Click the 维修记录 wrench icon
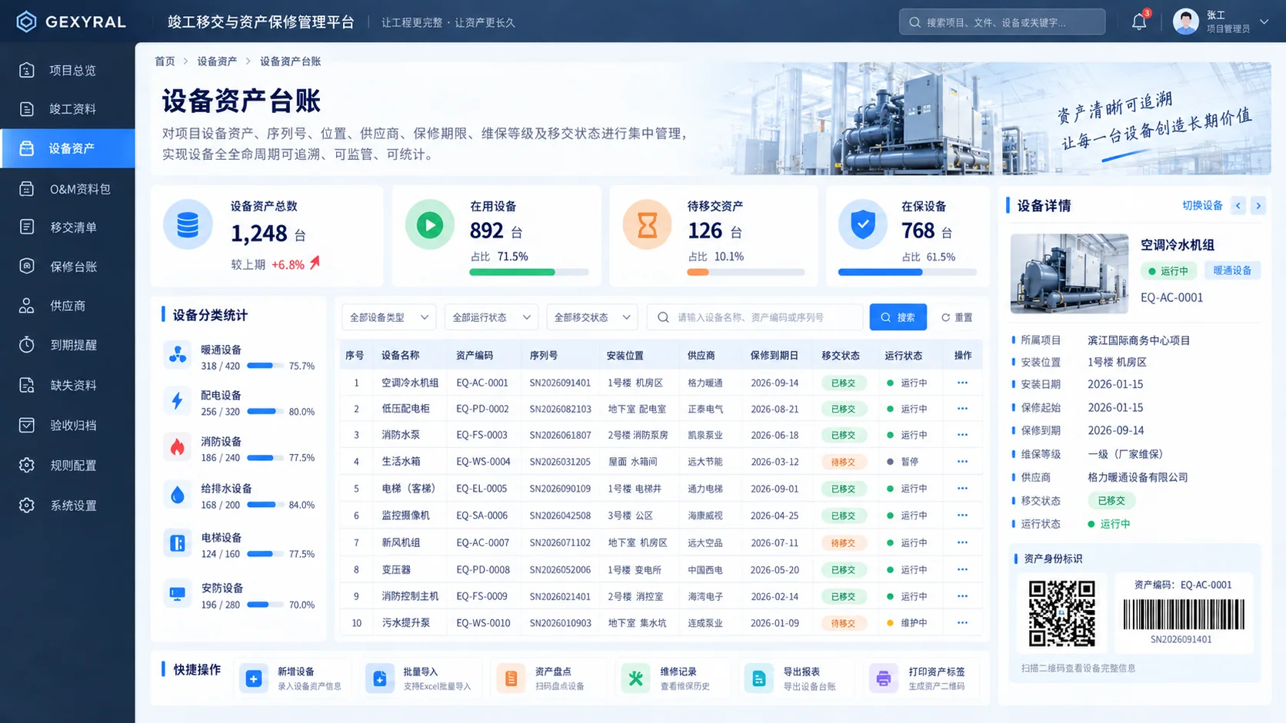Viewport: 1286px width, 723px height. tap(635, 678)
